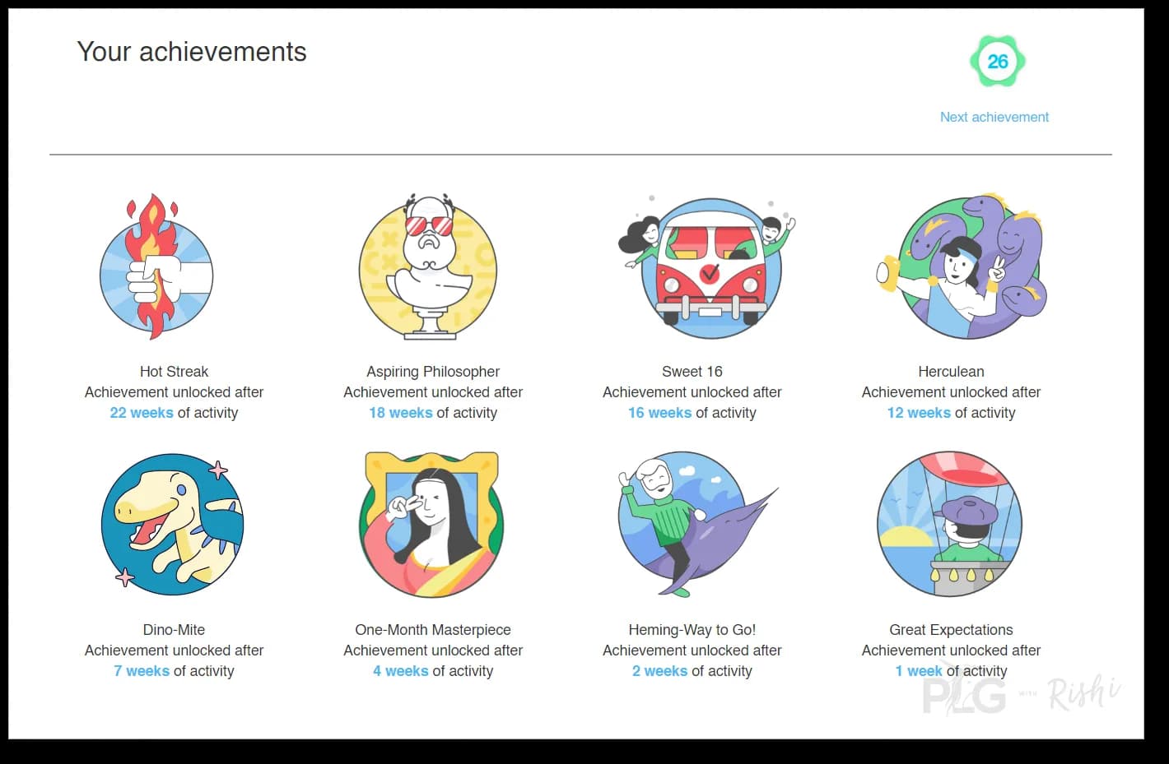The image size is (1169, 764).
Task: Click the Your achievements heading
Action: (192, 52)
